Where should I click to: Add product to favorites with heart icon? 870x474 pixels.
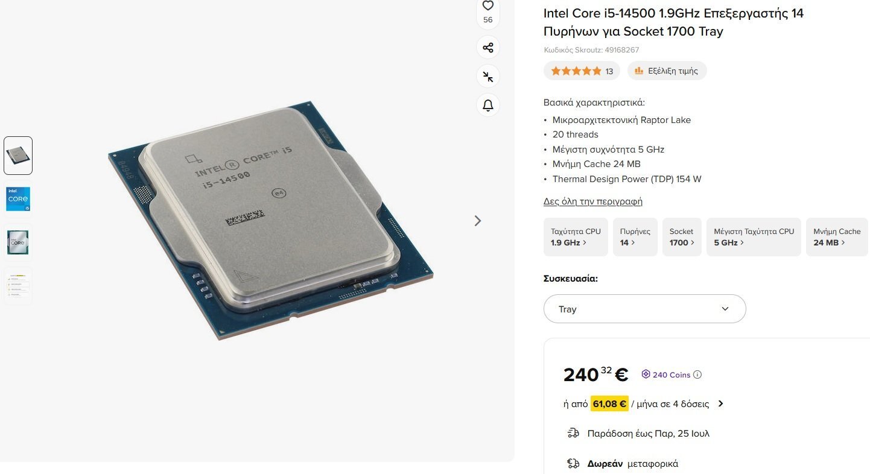tap(488, 6)
